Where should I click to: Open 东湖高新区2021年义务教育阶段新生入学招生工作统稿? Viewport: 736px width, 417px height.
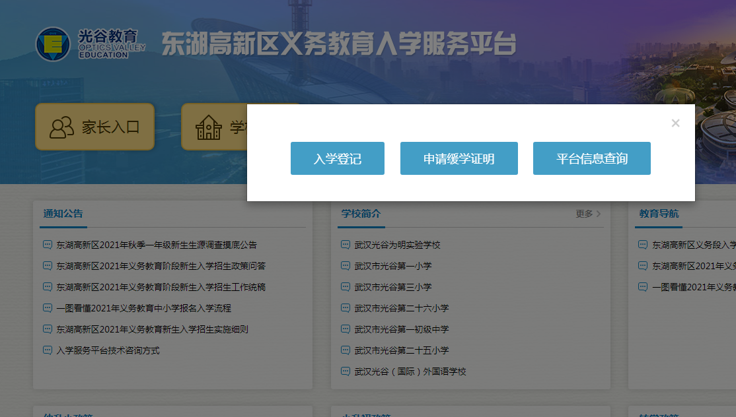coord(161,287)
